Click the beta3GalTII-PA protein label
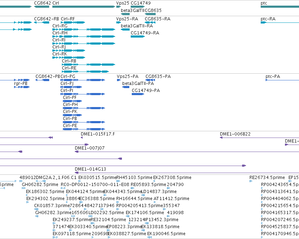Screen dimensions: 299x239 tap(138, 84)
